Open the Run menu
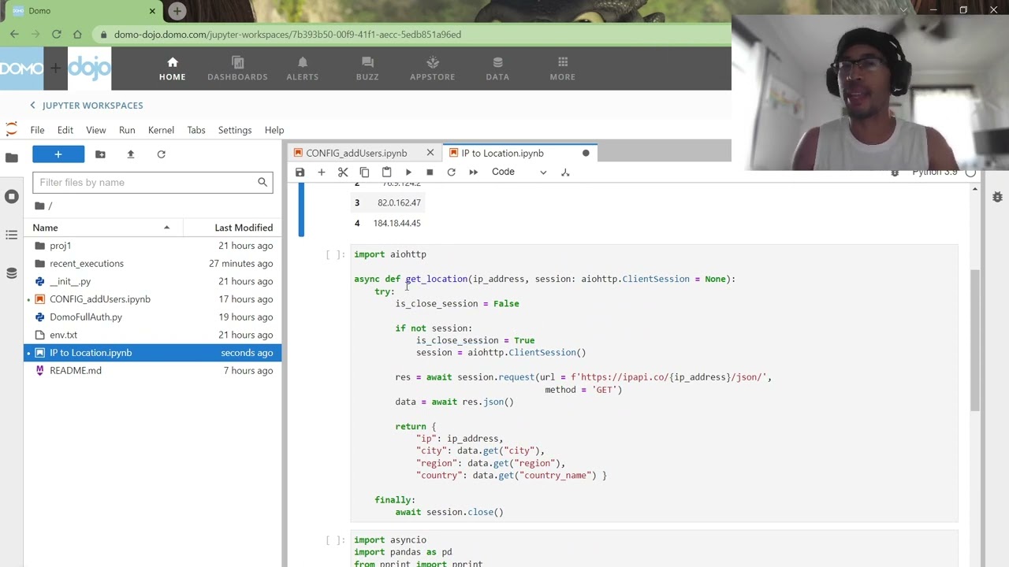 pos(127,130)
